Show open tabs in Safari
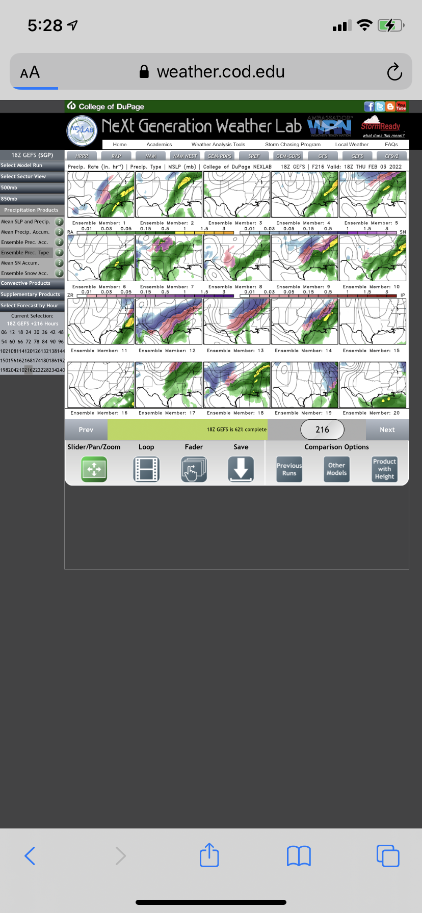The width and height of the screenshot is (422, 913). click(387, 855)
